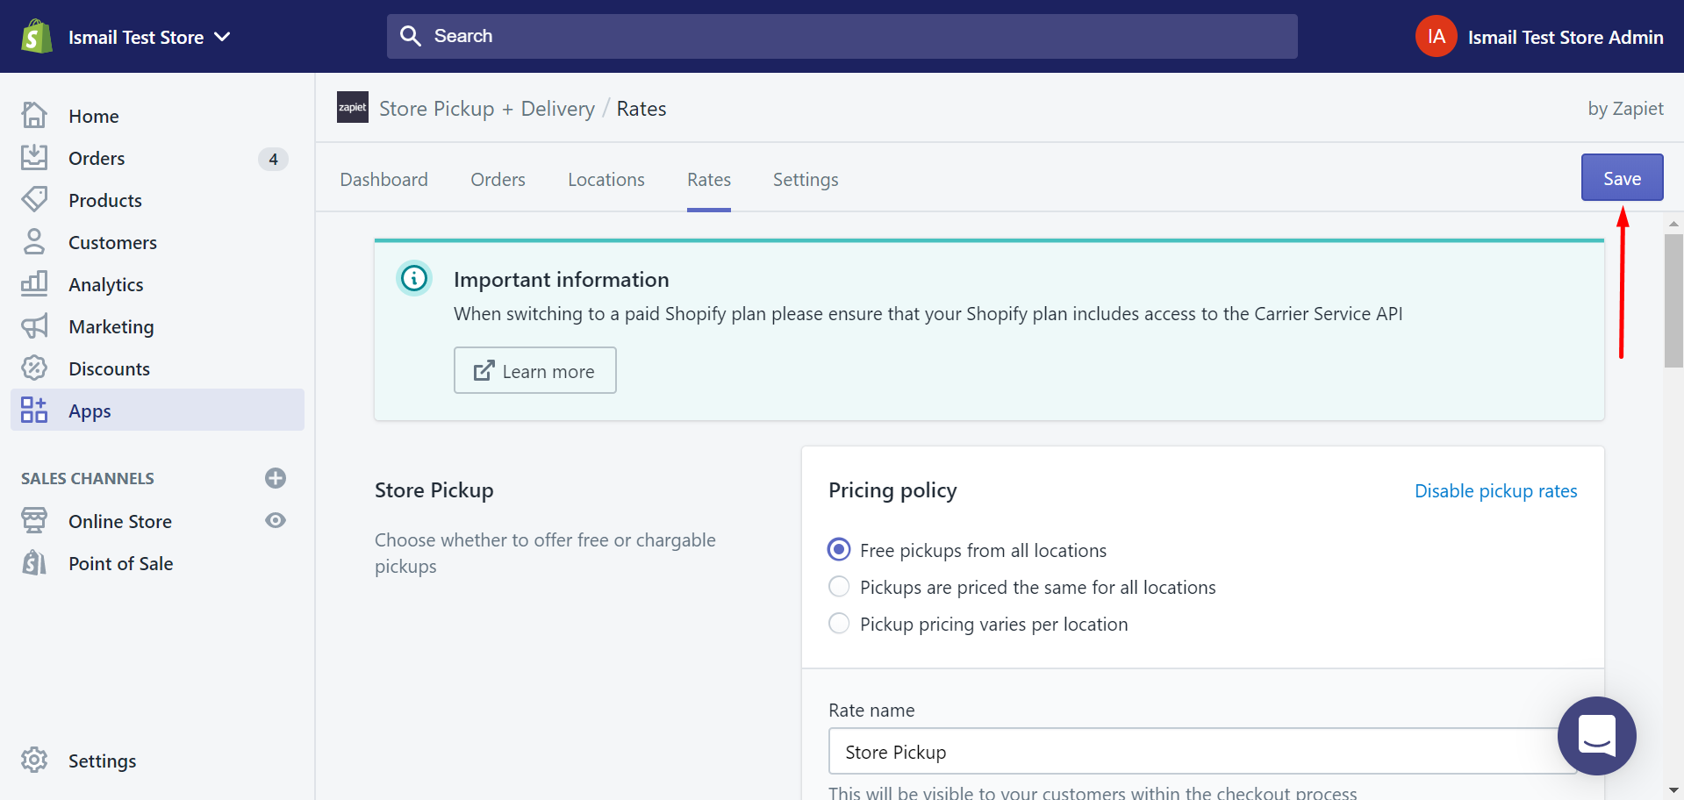Select Pickups priced same for all locations
The image size is (1684, 800).
839,586
